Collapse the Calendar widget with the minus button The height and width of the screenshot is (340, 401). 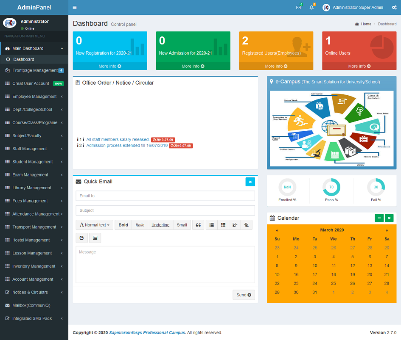click(x=379, y=218)
